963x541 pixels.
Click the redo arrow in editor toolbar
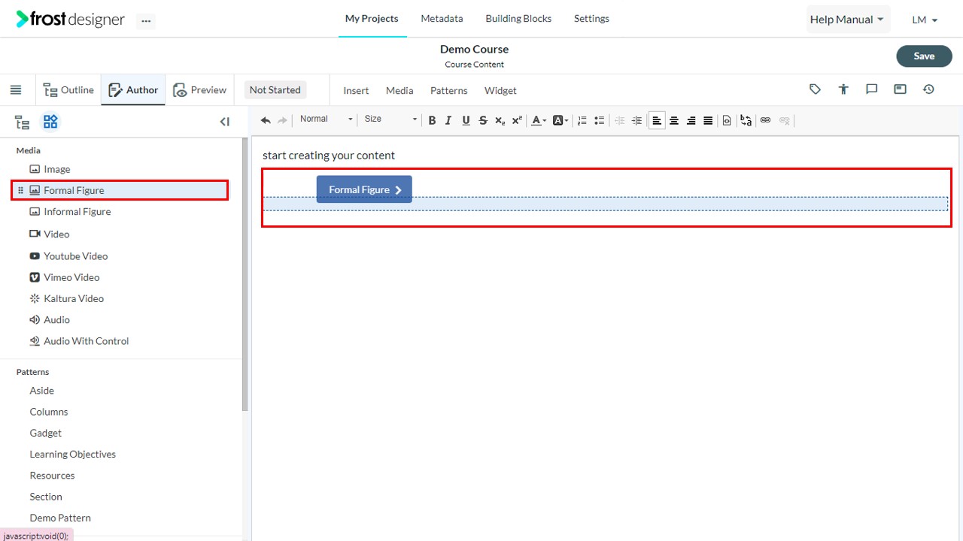coord(283,120)
